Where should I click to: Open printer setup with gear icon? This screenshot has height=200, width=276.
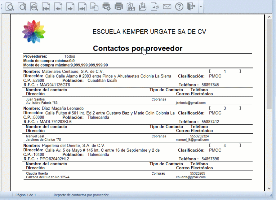tap(106, 7)
